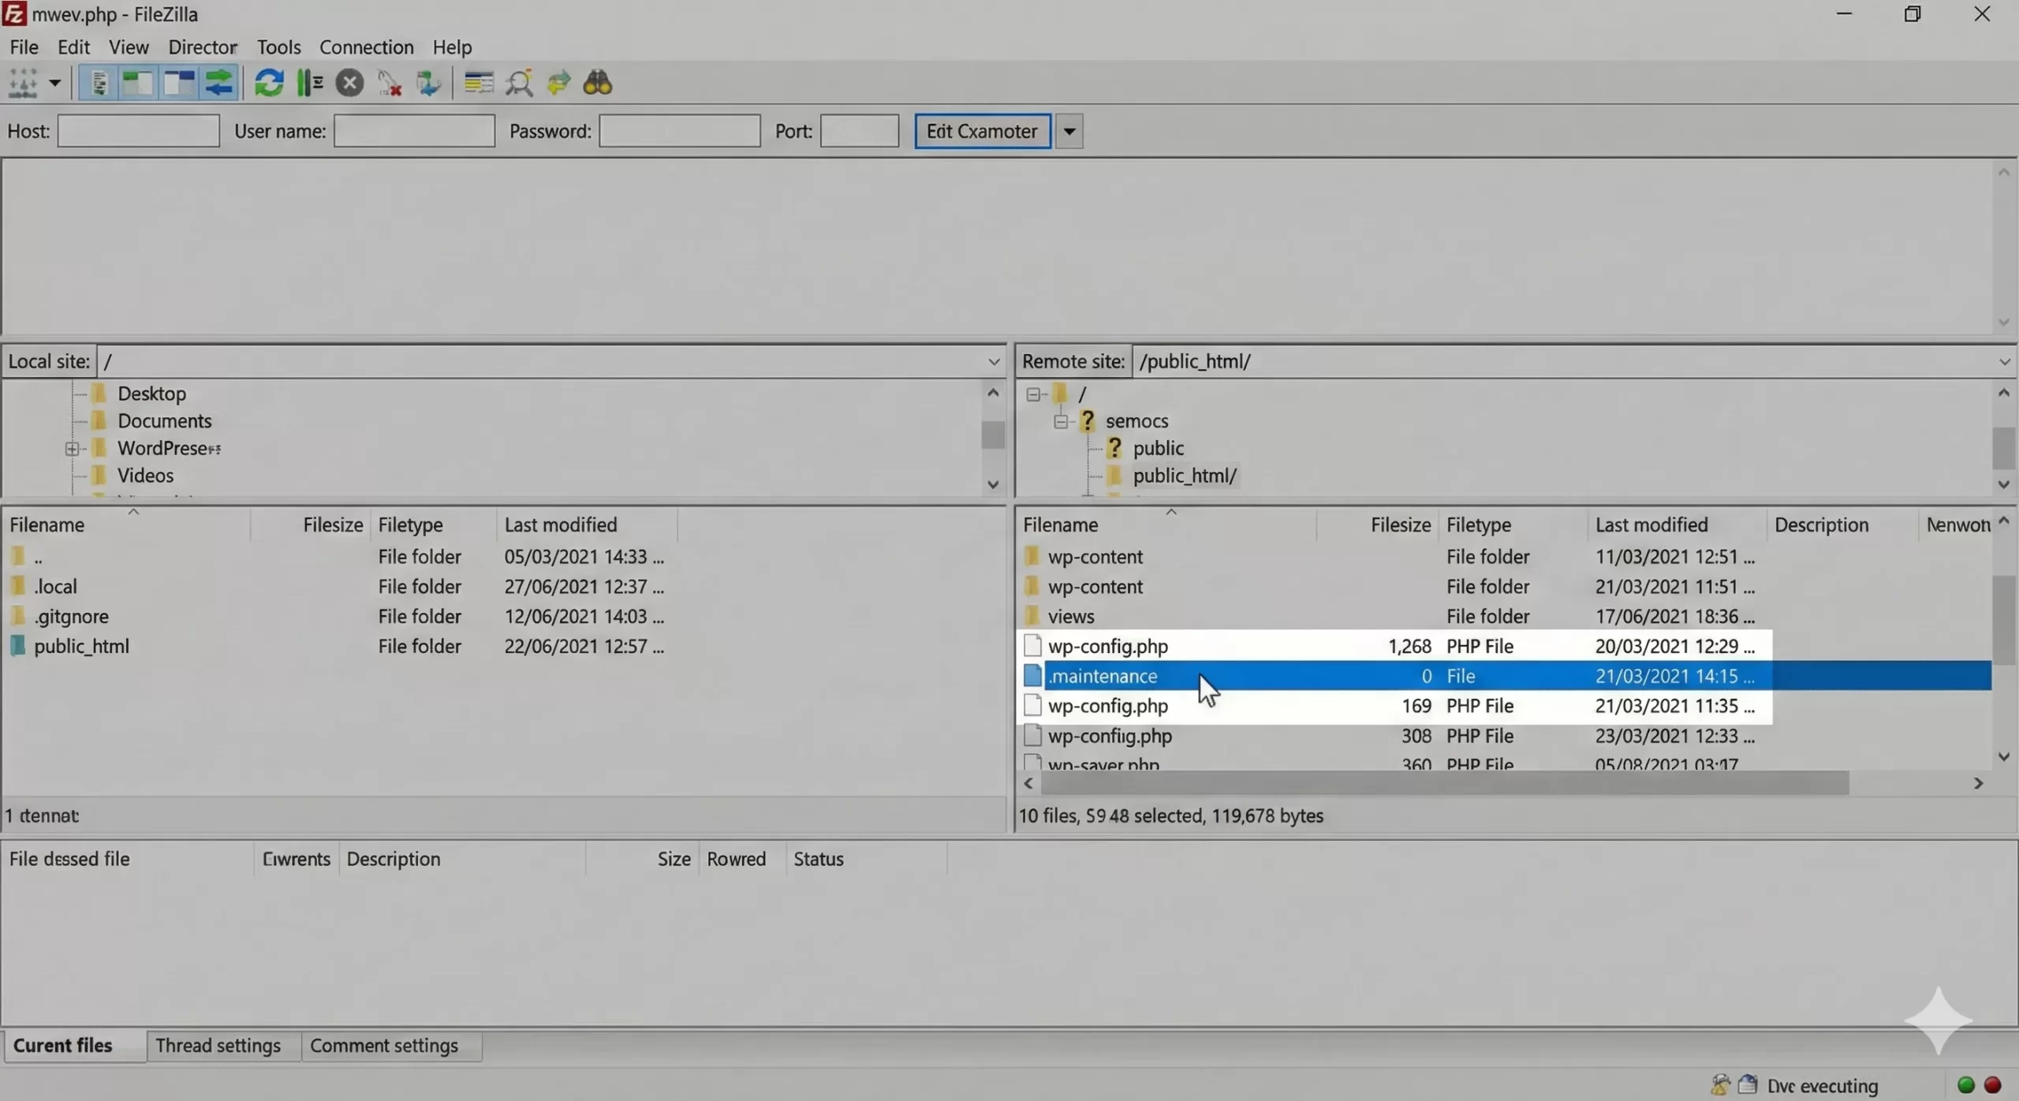Screen dimensions: 2019x1101
Task: Open the Tools menu
Action: (x=278, y=47)
